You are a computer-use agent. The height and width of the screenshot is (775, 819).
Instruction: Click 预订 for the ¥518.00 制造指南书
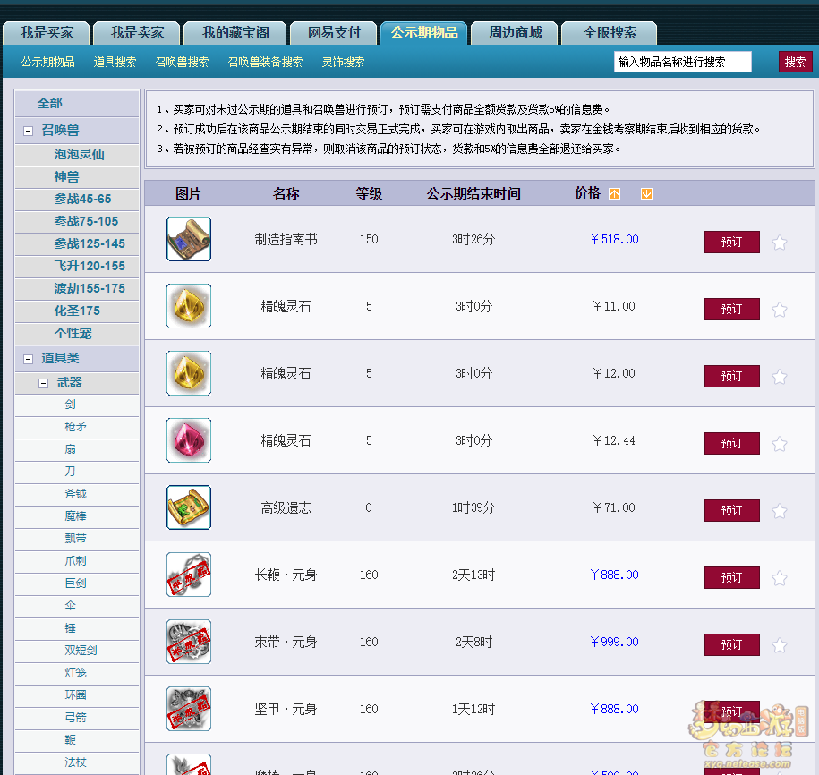click(731, 243)
